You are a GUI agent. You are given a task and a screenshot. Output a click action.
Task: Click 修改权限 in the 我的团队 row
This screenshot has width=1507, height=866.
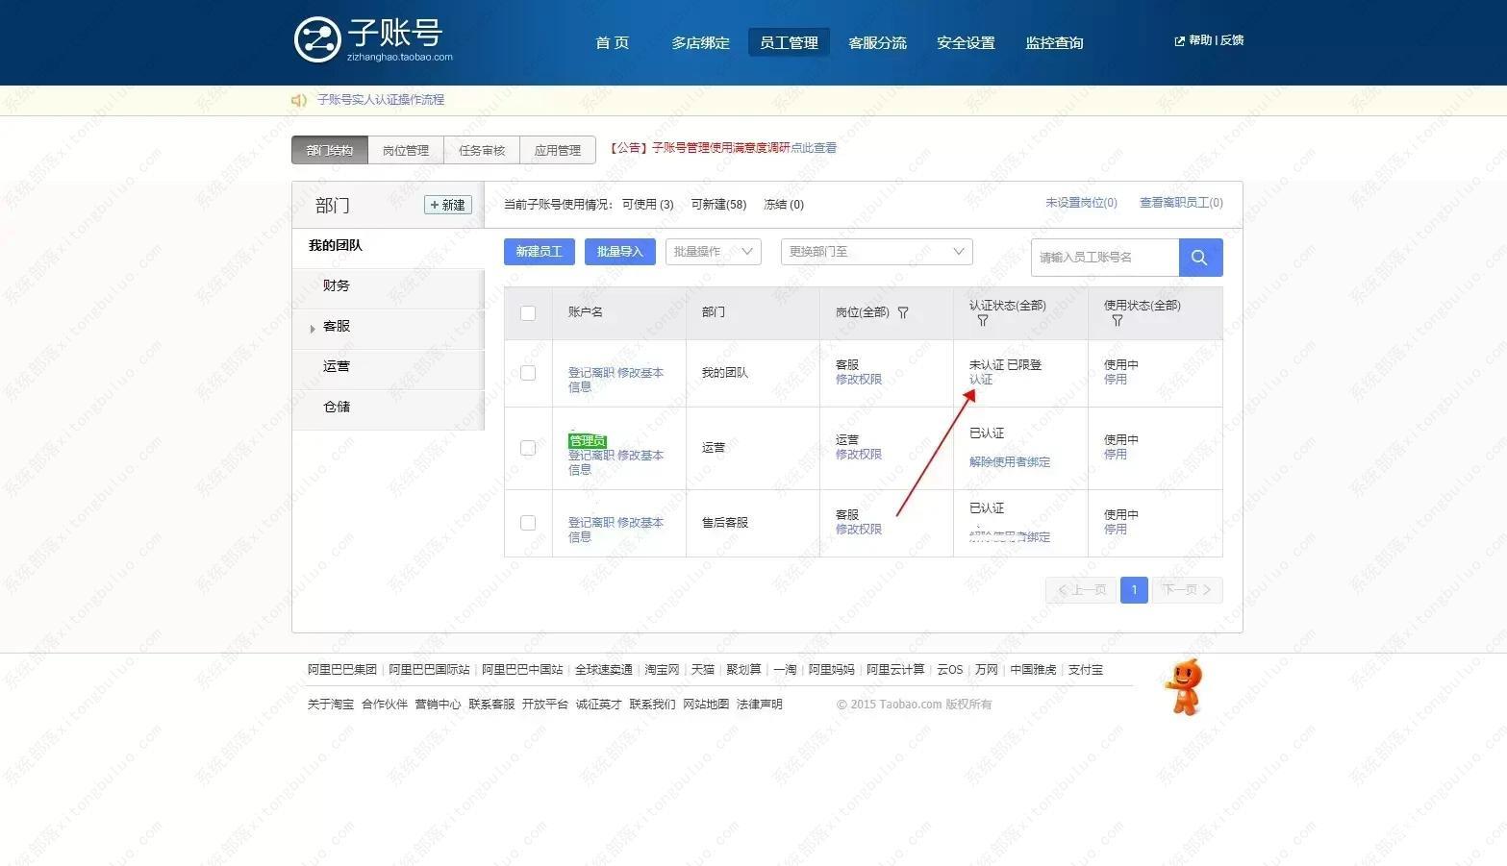859,380
